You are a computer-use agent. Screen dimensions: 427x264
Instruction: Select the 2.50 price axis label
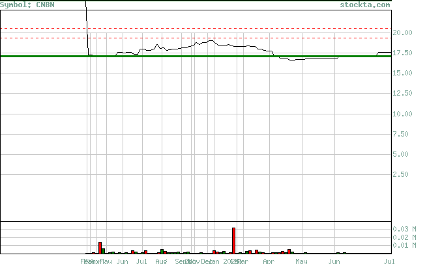coord(400,174)
